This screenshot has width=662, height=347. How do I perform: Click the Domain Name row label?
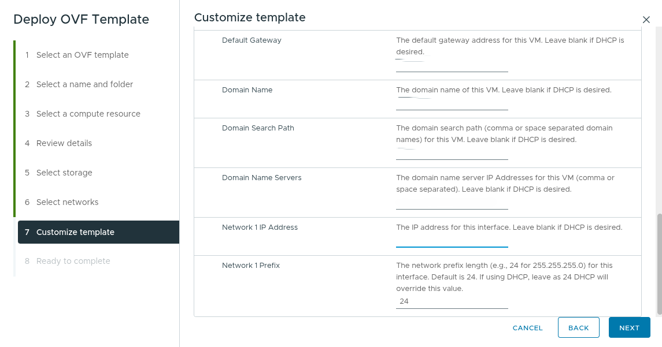pos(247,89)
